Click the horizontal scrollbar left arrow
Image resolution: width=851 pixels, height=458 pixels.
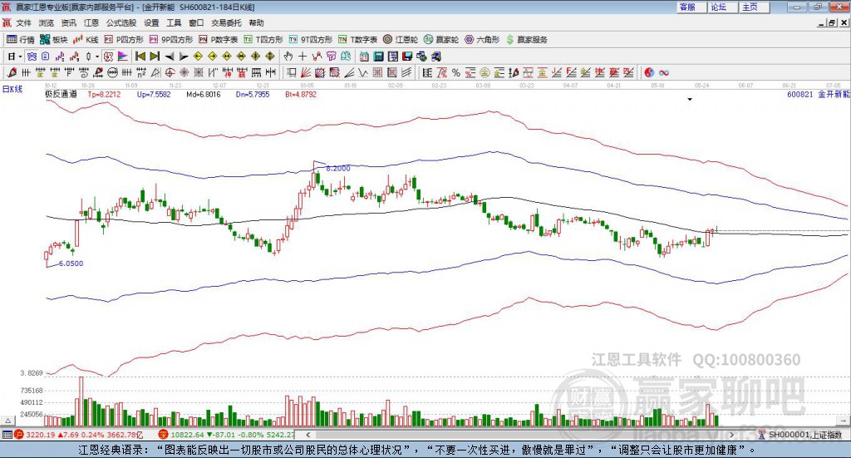coord(307,435)
